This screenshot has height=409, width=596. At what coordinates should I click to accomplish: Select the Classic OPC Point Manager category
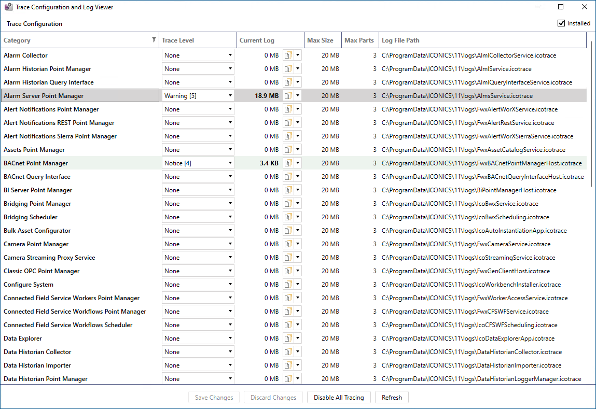pyautogui.click(x=42, y=271)
